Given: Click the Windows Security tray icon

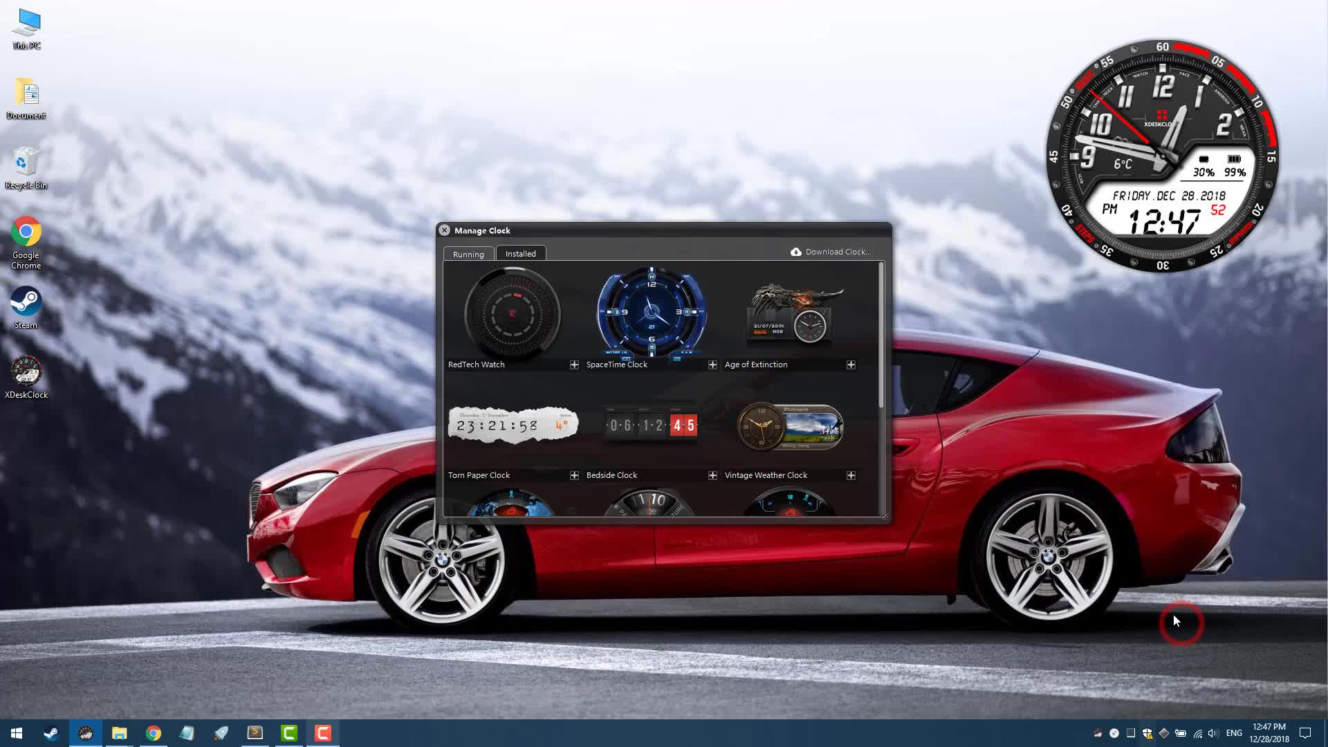Looking at the screenshot, I should coord(1147,733).
